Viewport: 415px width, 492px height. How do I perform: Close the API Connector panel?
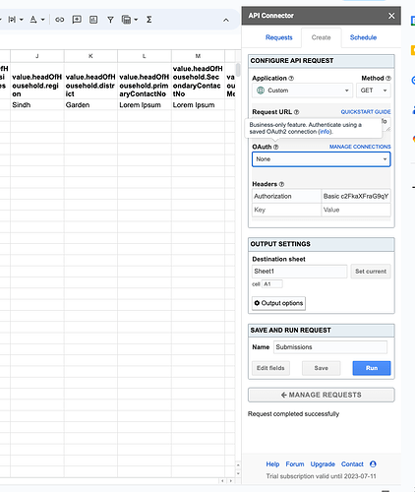391,16
